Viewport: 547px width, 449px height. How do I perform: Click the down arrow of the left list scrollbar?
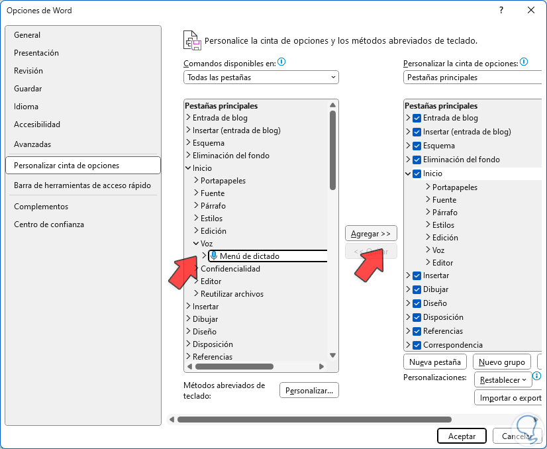coord(333,355)
